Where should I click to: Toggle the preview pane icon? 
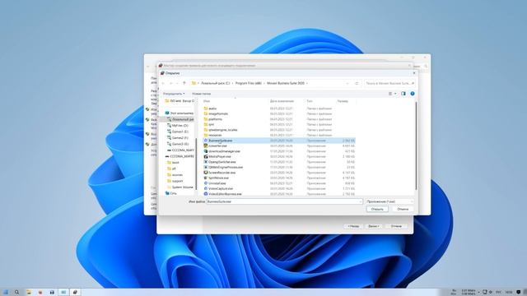coord(403,94)
